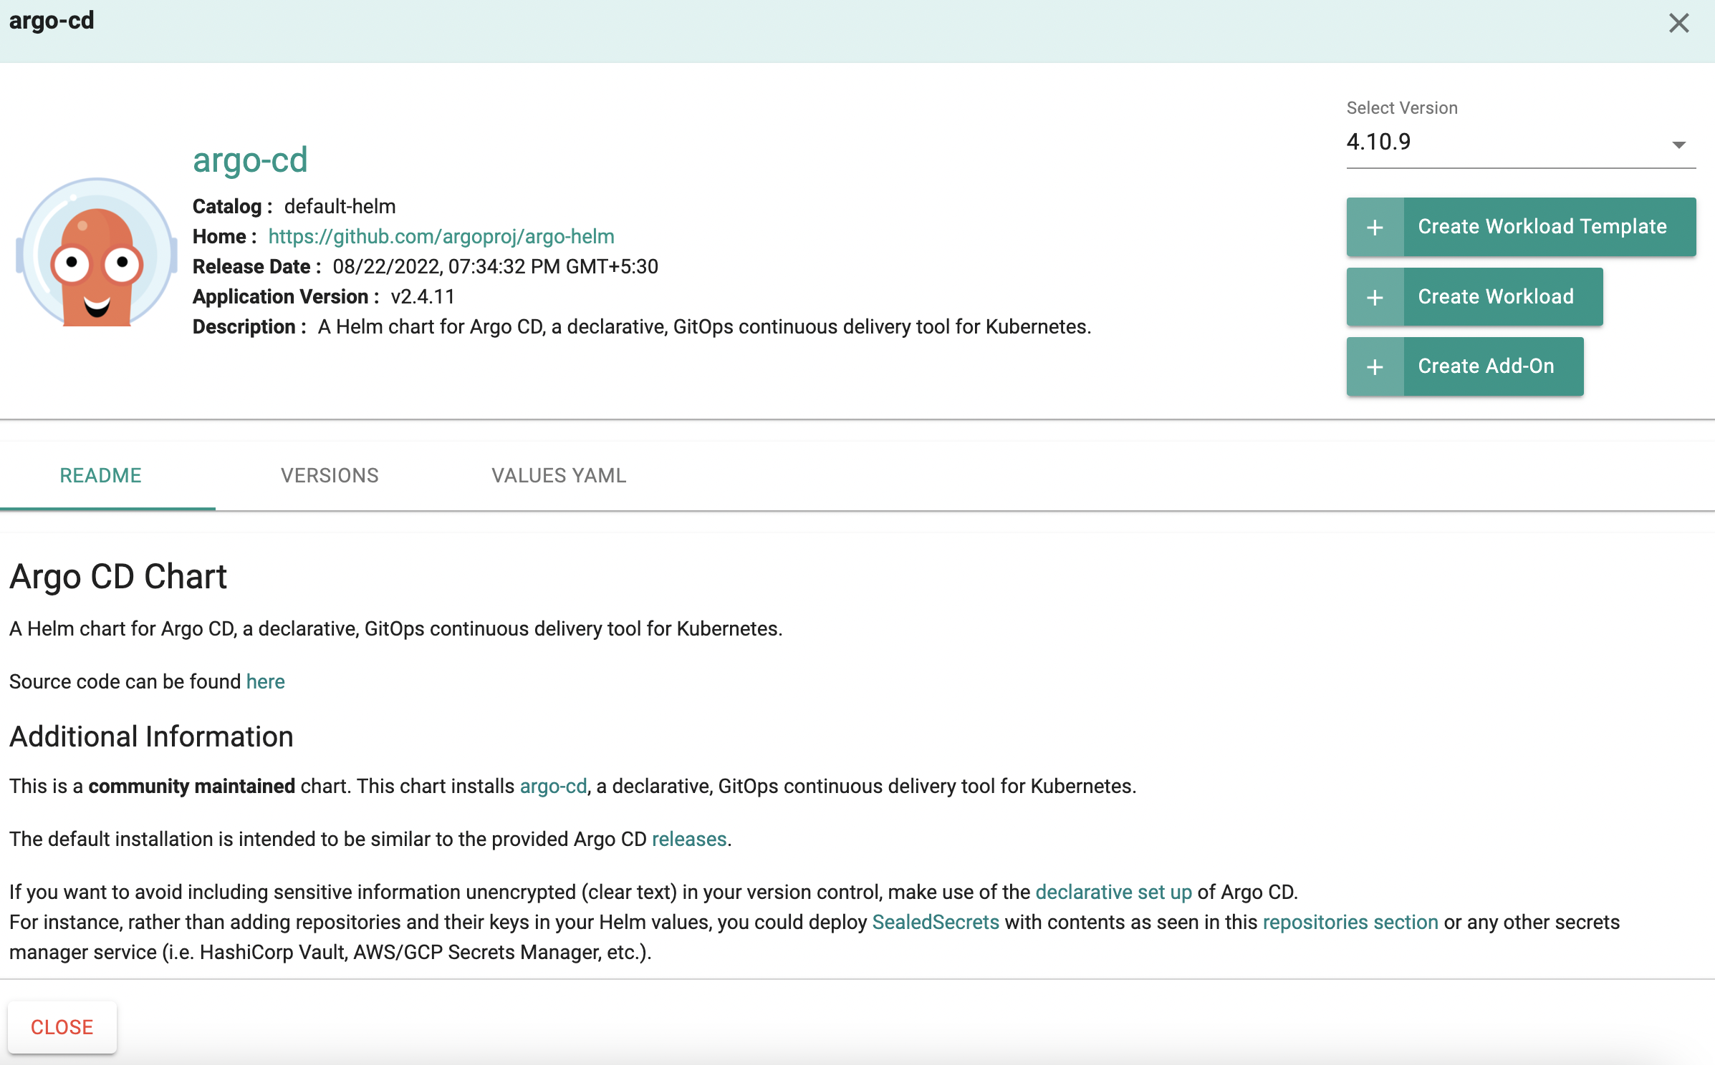Switch to the README tab
The width and height of the screenshot is (1715, 1065).
coord(100,475)
